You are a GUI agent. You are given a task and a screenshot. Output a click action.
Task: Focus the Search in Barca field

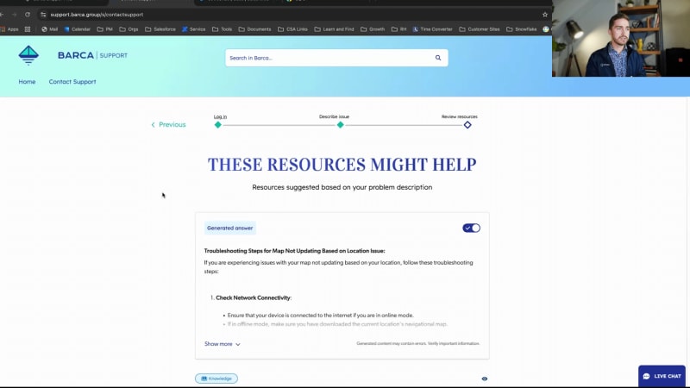coord(336,58)
